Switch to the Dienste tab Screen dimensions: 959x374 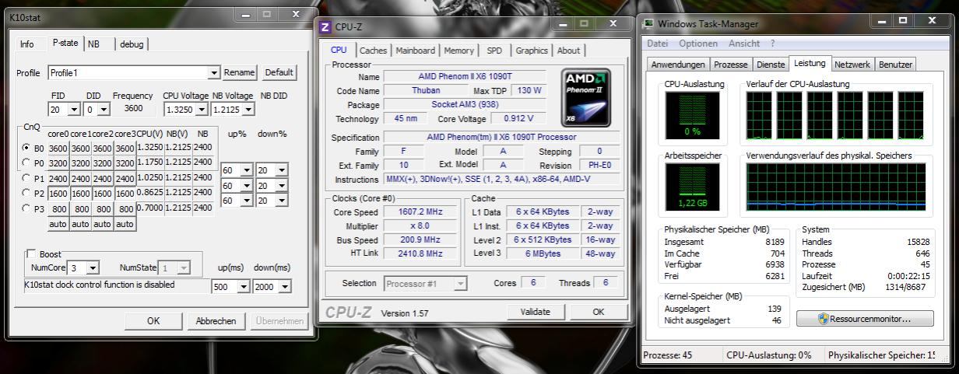(x=771, y=65)
